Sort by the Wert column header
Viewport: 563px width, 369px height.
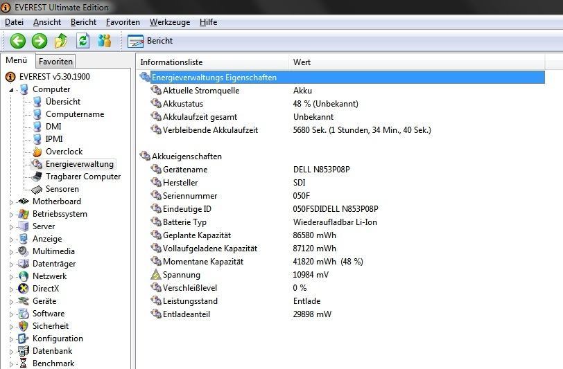(x=417, y=62)
